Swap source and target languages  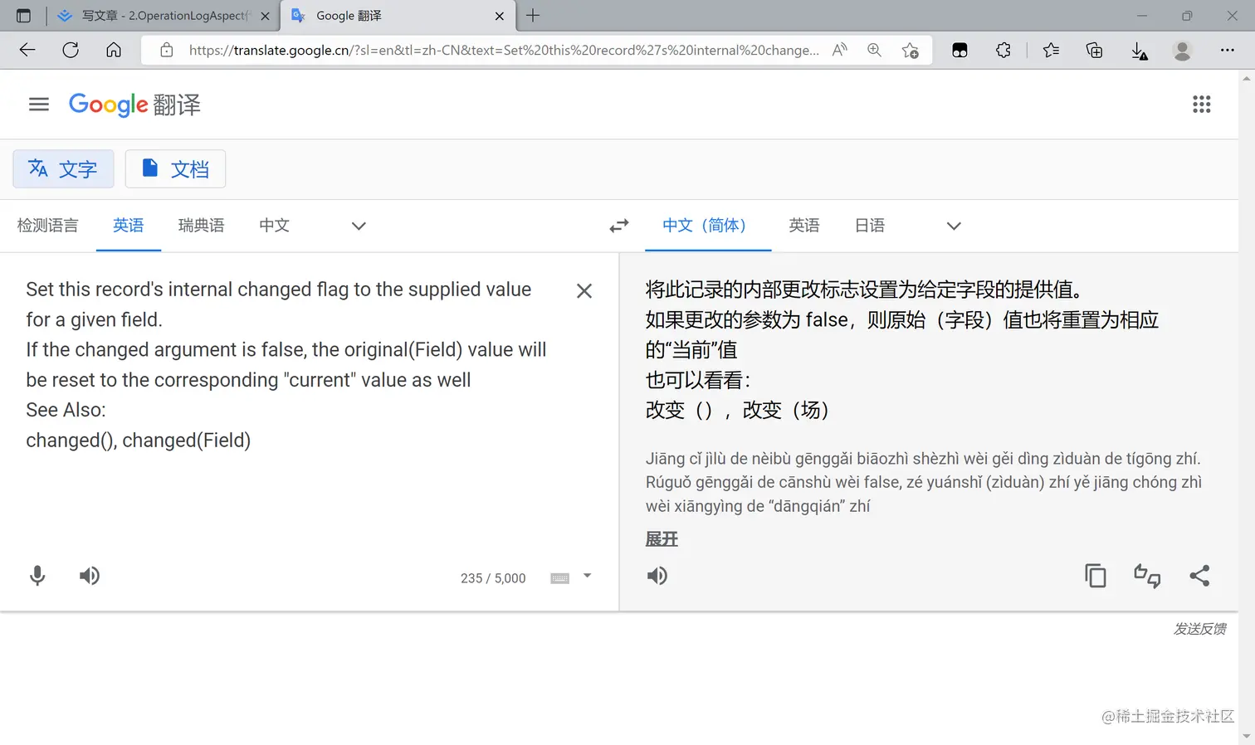tap(619, 226)
